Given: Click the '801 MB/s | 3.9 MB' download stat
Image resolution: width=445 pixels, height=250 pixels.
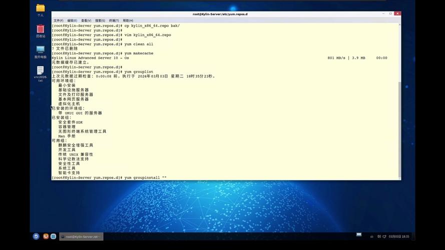Looking at the screenshot, I should pos(346,58).
